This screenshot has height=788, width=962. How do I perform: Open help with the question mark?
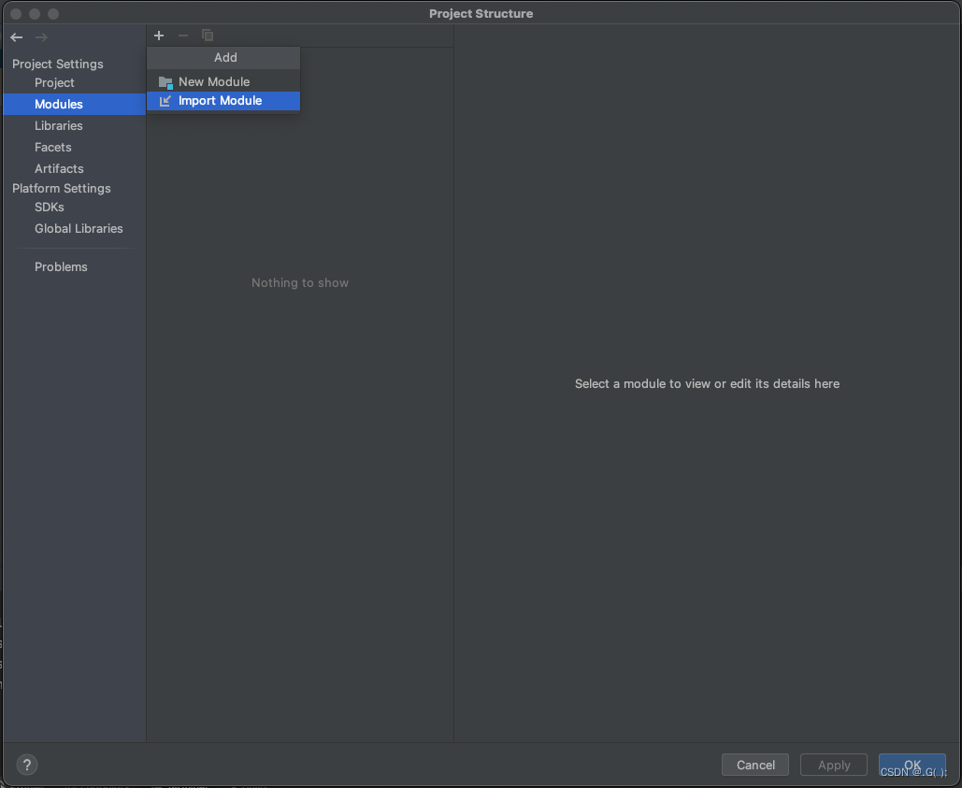26,765
